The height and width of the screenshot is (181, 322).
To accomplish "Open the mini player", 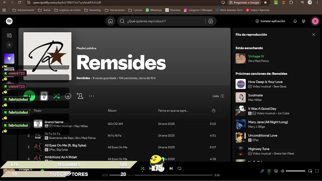I will pos(310,171).
